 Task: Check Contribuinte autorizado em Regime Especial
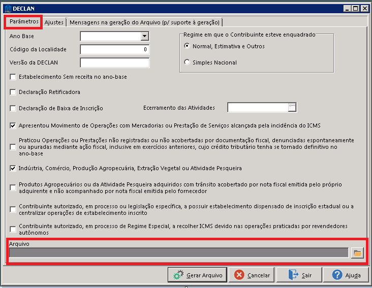pyautogui.click(x=13, y=229)
